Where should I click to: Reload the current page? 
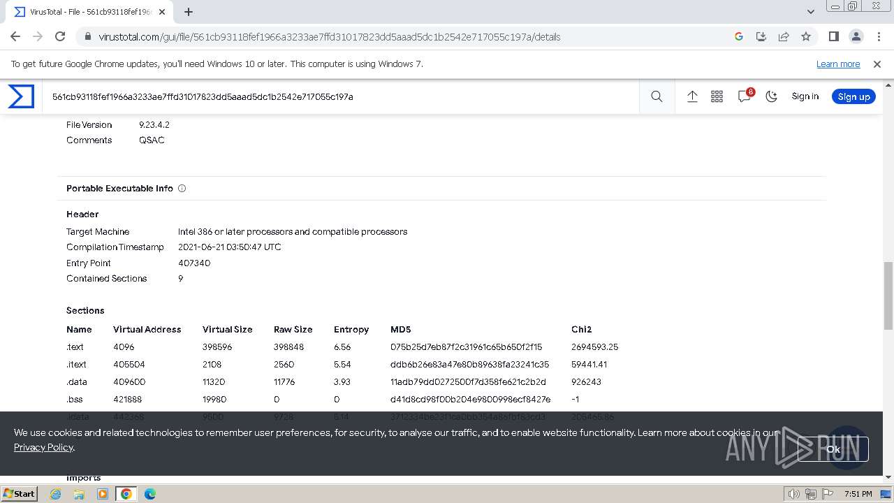tap(60, 36)
